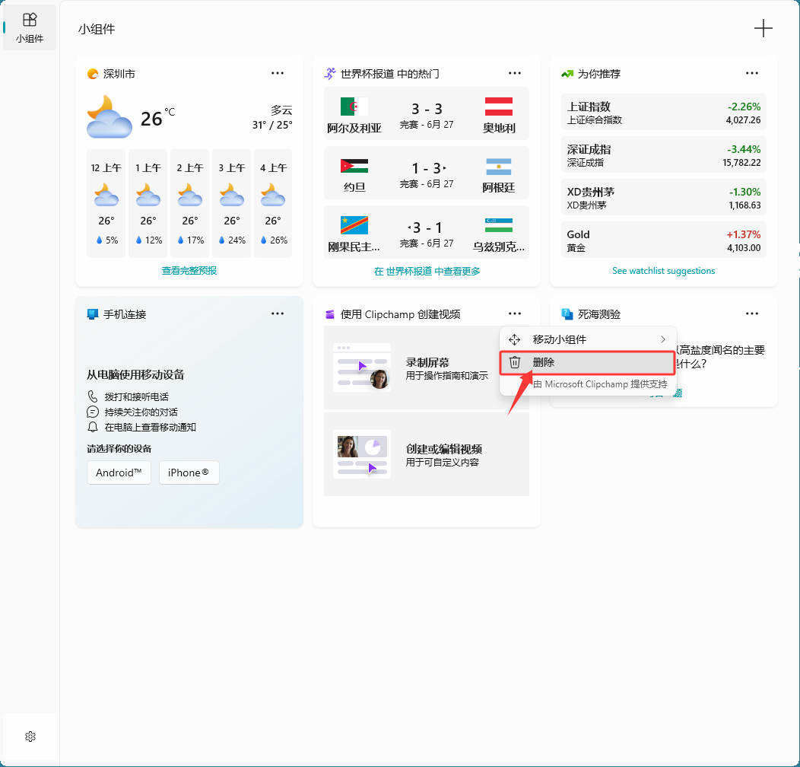Viewport: 800px width, 767px height.
Task: Click the 阿根廷 flag icon
Action: pos(498,167)
